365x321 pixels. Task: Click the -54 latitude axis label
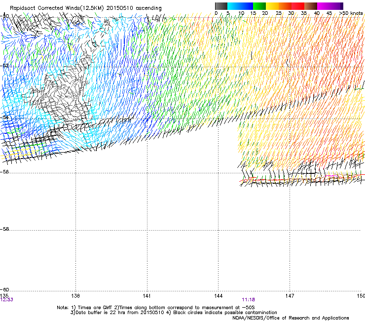tap(4, 117)
